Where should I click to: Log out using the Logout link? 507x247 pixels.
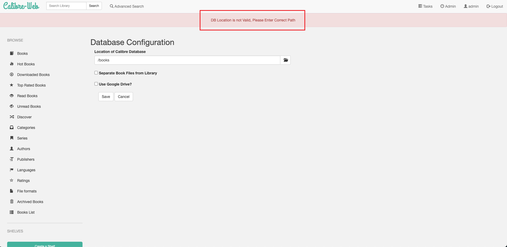(x=495, y=6)
